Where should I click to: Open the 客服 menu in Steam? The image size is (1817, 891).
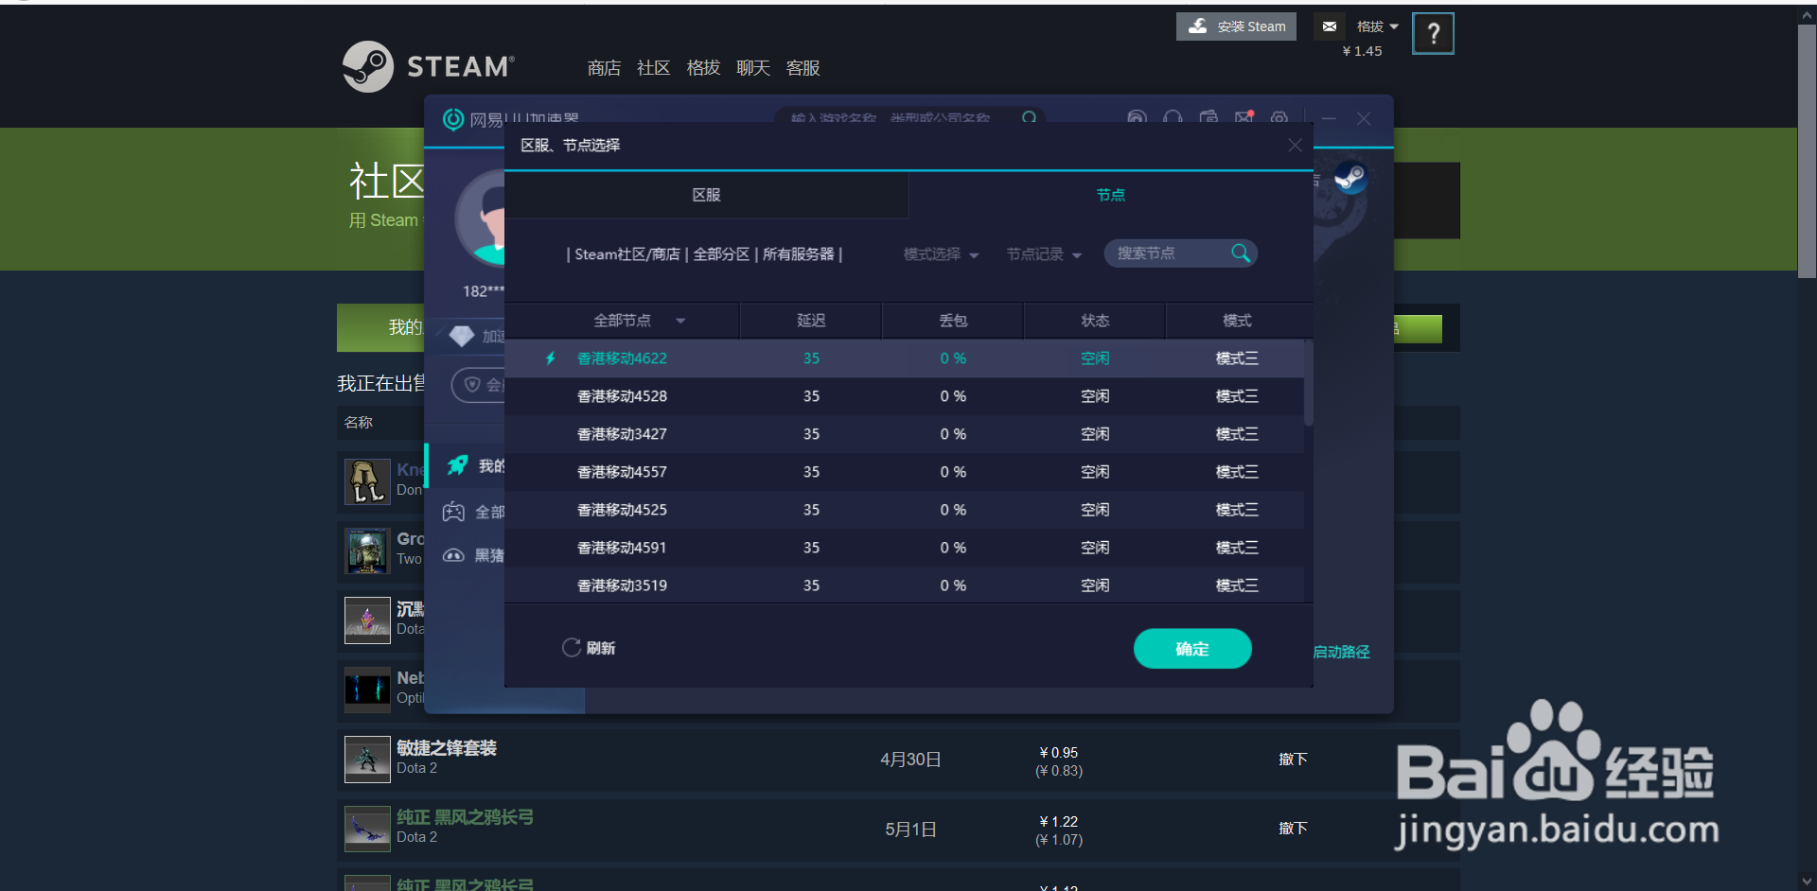(x=803, y=68)
